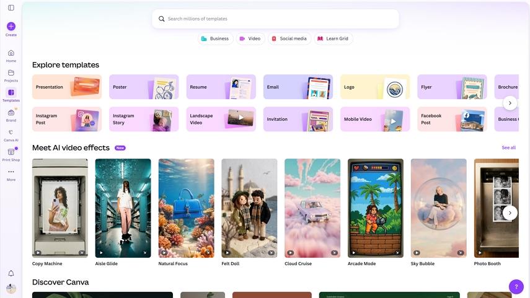Open Projects folder in sidebar
Screen dimensions: 530x298
(11, 76)
